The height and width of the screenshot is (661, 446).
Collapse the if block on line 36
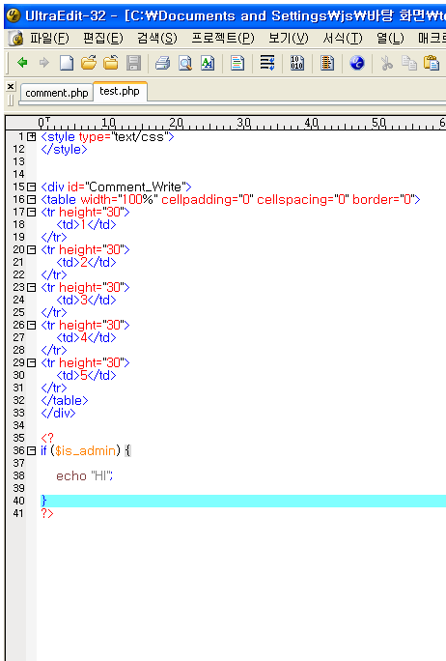coord(31,450)
